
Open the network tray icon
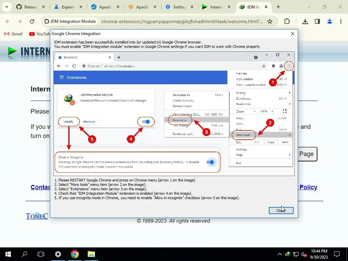[296, 254]
